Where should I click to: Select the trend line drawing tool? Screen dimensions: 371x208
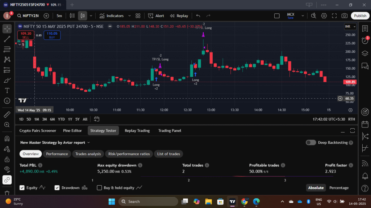[7, 39]
